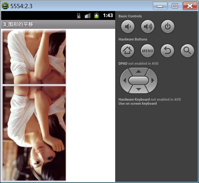Maximize the emulator window
The image size is (199, 183).
pos(175,6)
